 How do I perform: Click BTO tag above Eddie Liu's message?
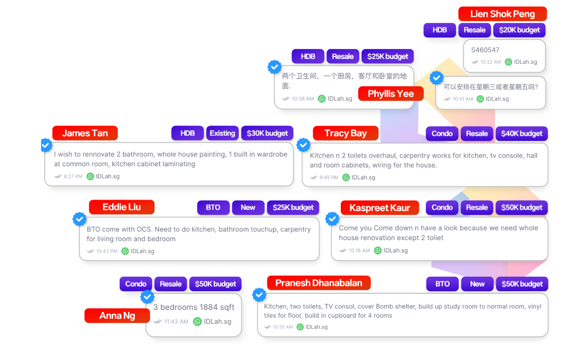point(213,207)
